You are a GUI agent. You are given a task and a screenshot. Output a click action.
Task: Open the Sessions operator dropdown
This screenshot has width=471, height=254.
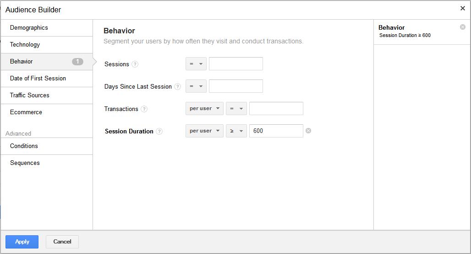[196, 64]
